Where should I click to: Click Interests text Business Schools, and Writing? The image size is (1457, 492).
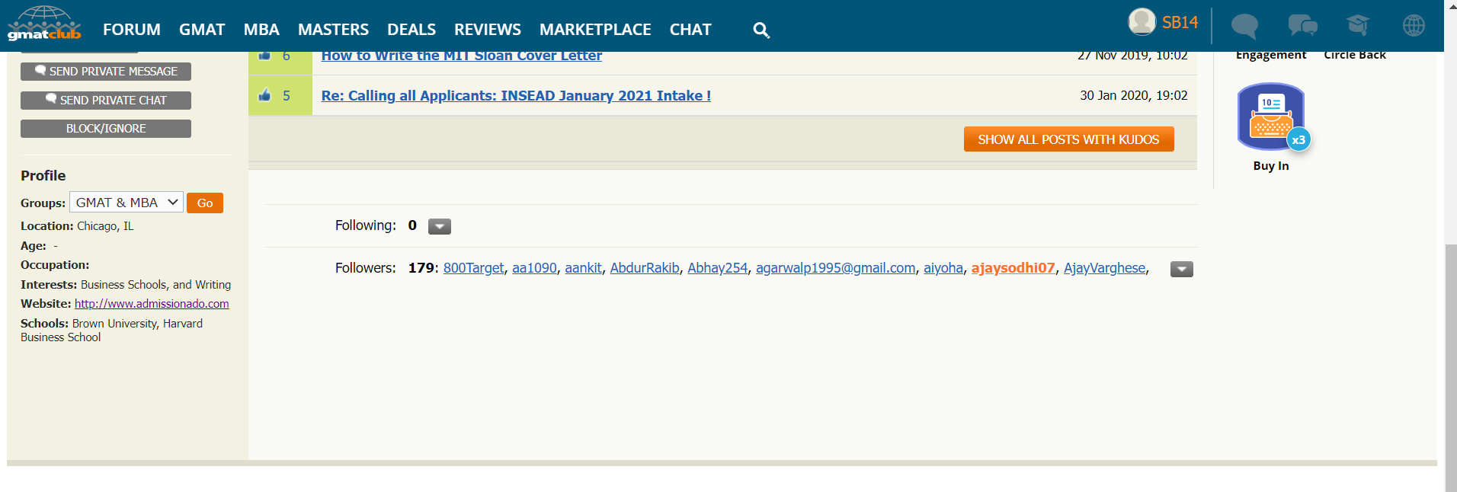coord(155,285)
